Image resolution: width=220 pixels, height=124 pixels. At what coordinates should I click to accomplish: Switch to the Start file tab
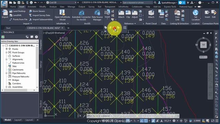(x=8, y=28)
